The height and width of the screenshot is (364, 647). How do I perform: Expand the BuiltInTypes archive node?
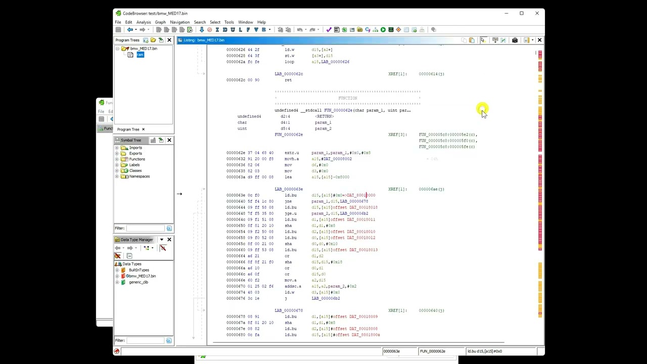pyautogui.click(x=117, y=270)
